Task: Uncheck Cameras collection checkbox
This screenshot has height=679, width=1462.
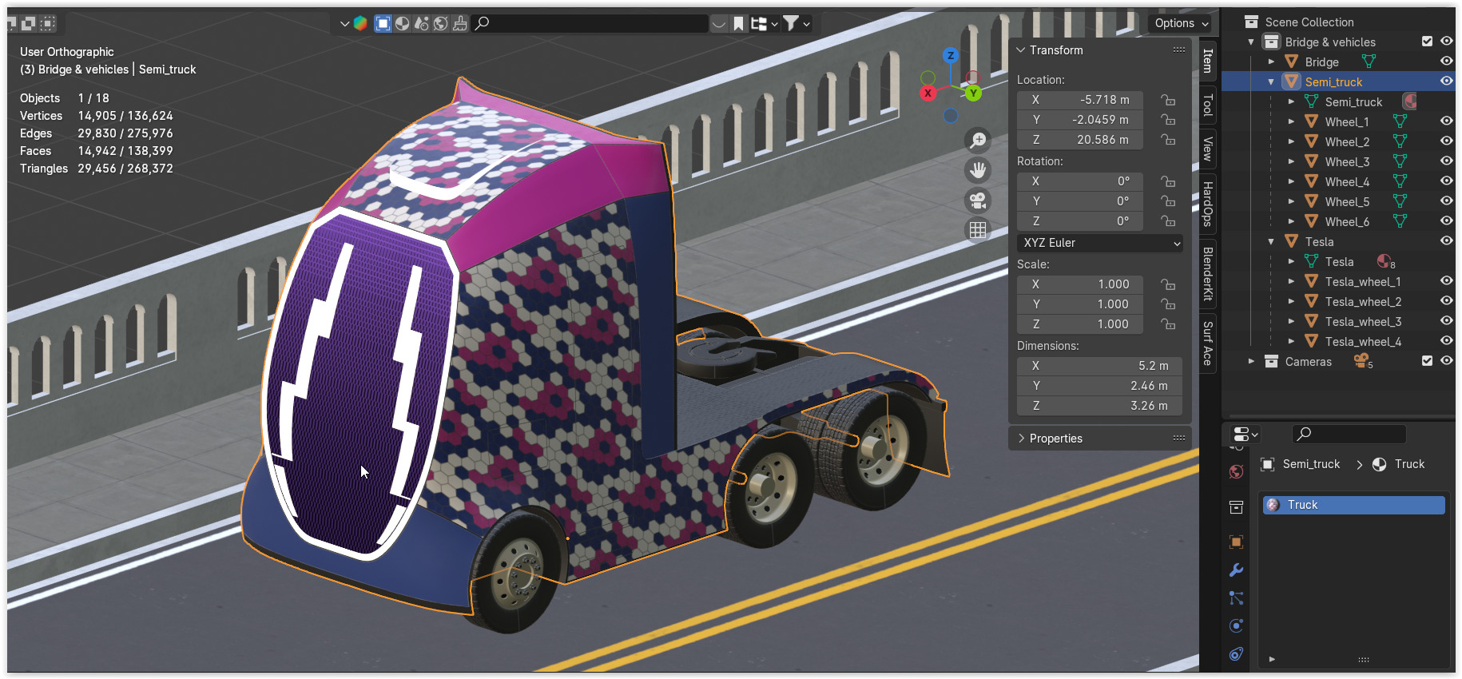Action: click(x=1427, y=361)
